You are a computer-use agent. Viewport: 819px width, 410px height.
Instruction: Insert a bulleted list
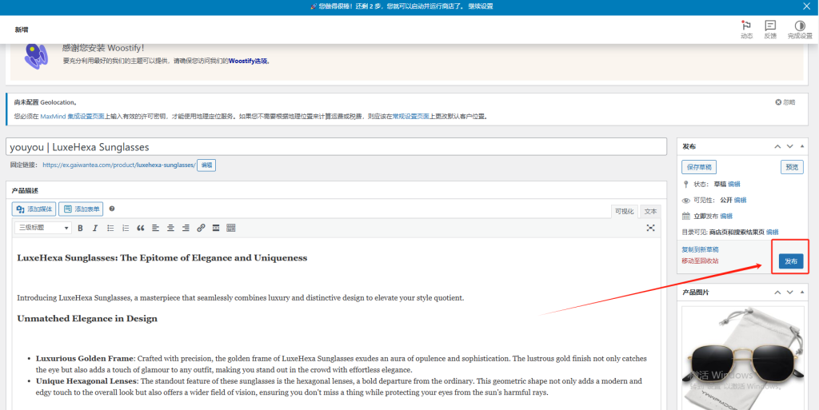click(x=110, y=228)
